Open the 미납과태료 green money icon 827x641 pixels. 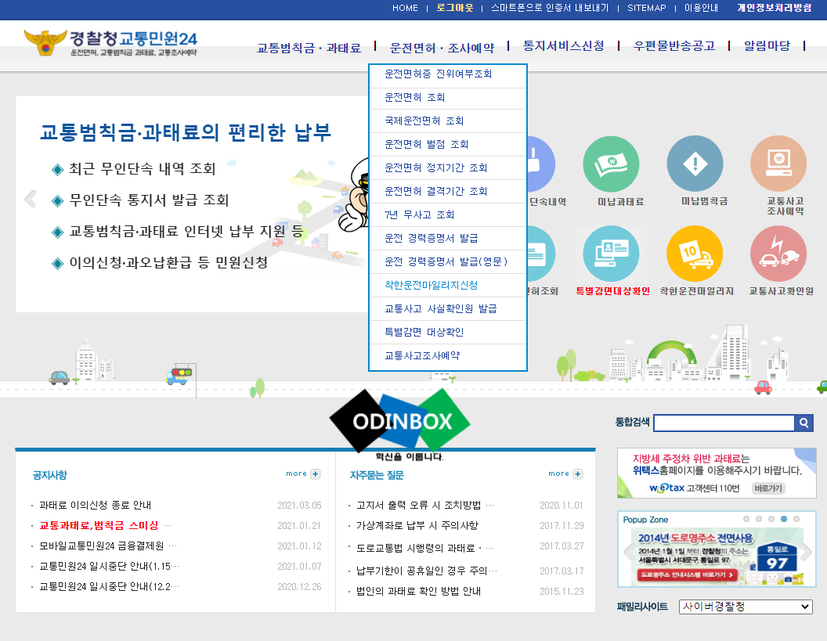tap(612, 164)
